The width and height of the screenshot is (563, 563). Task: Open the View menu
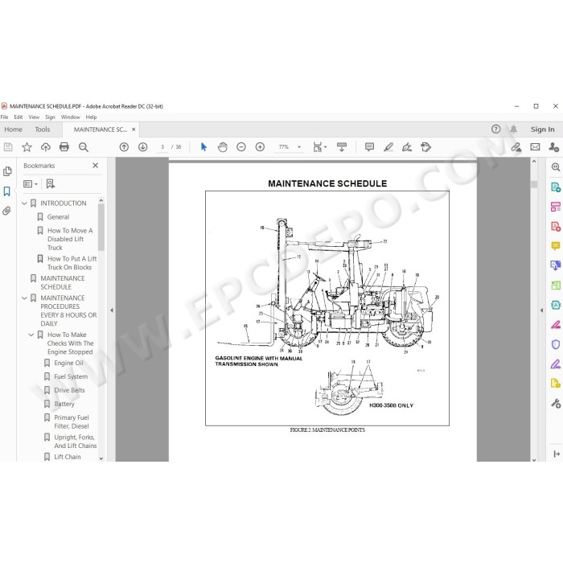tap(34, 117)
